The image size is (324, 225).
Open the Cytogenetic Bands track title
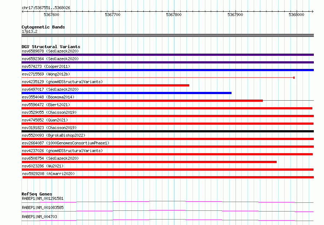tap(43, 27)
